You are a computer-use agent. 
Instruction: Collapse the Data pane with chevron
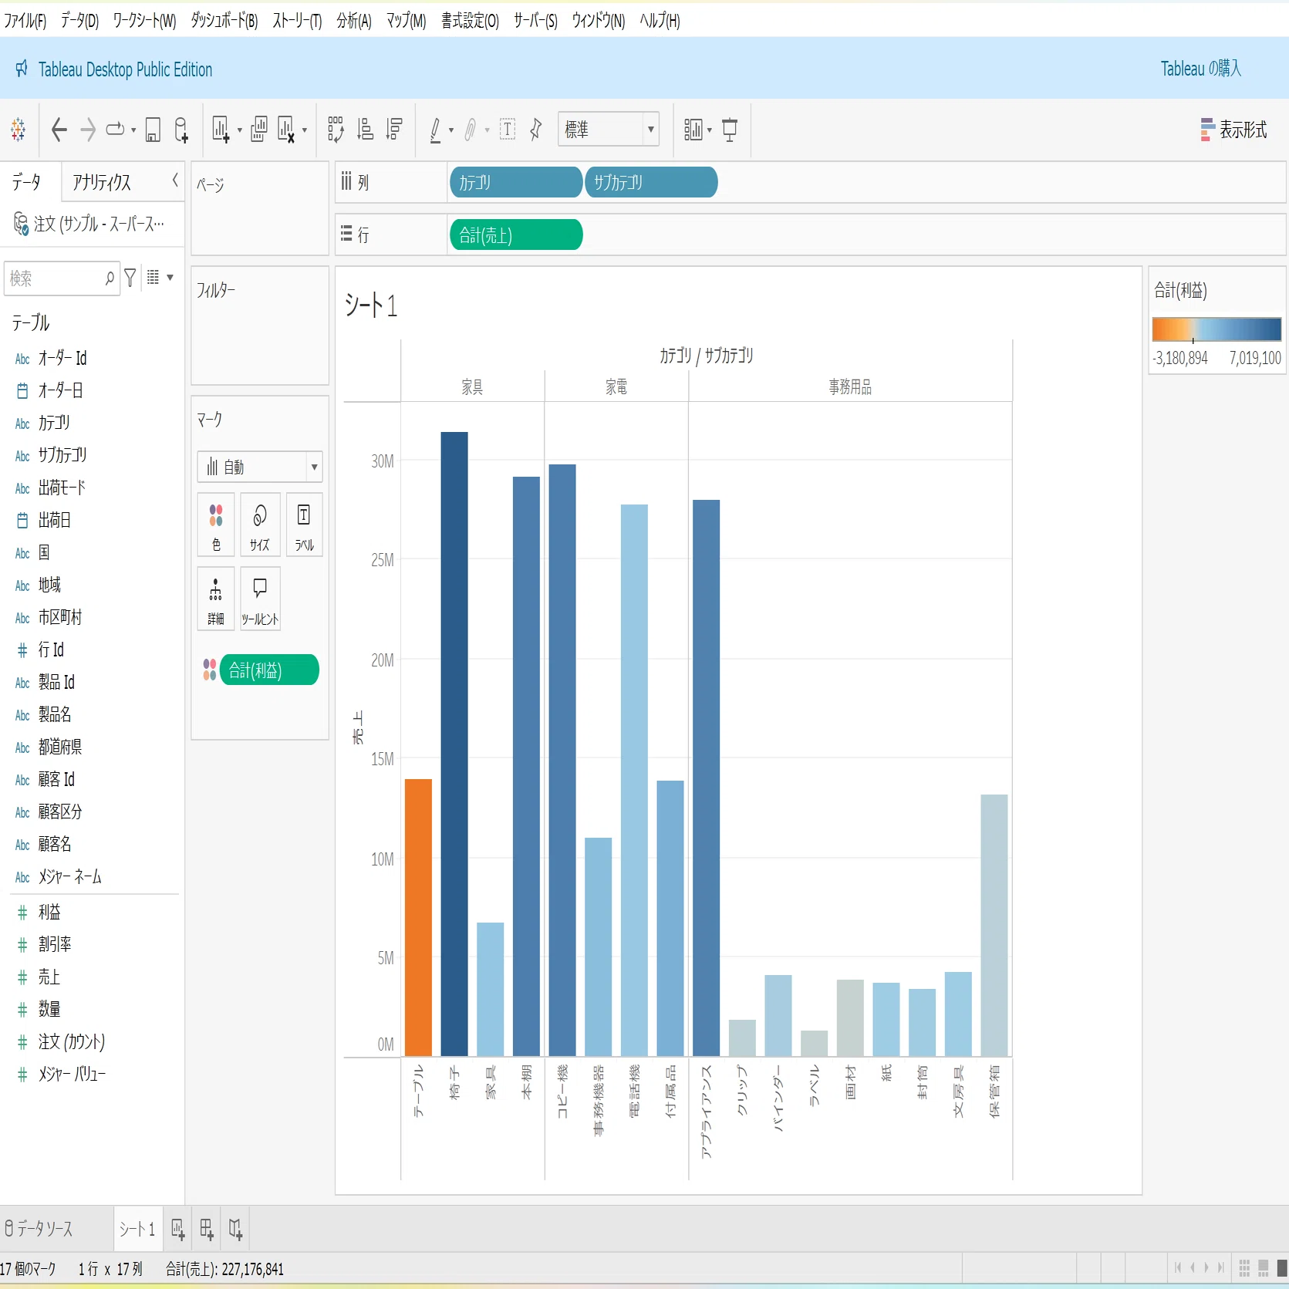click(175, 181)
